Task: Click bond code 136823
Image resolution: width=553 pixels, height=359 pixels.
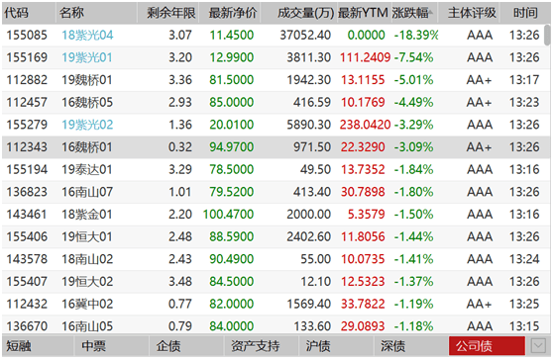Action: point(27,192)
